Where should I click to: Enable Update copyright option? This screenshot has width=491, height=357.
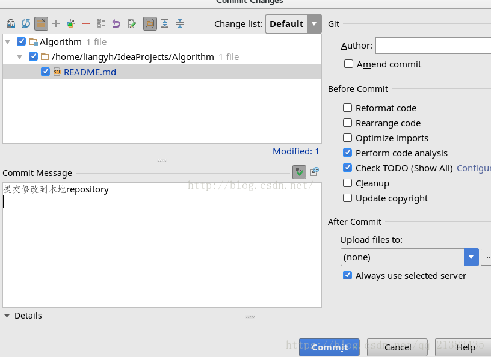point(347,198)
